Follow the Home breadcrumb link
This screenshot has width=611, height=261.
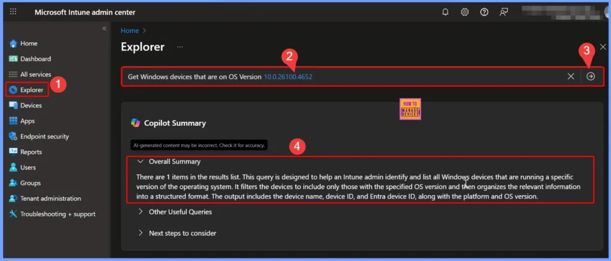pos(129,31)
